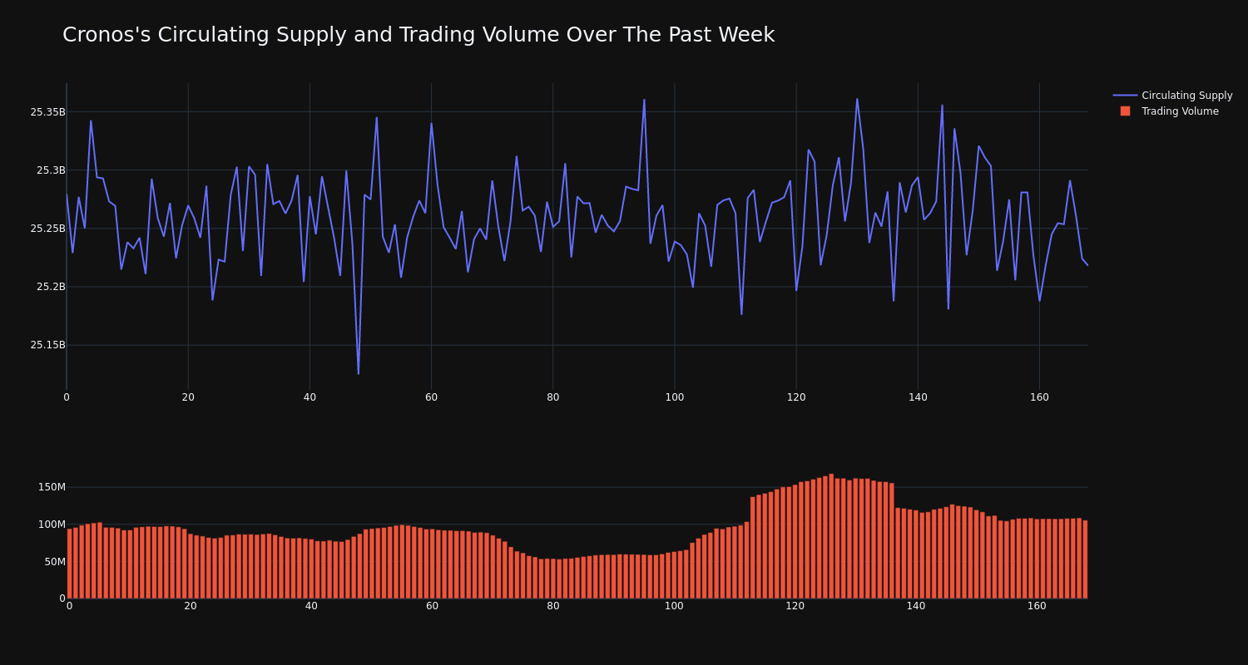Click the 25.35B y-axis label

47,112
